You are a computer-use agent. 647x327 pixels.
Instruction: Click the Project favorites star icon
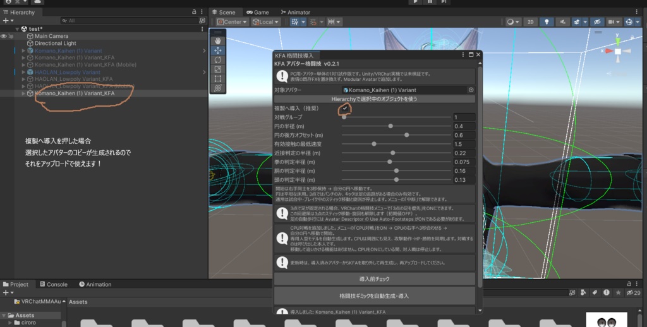[618, 293]
